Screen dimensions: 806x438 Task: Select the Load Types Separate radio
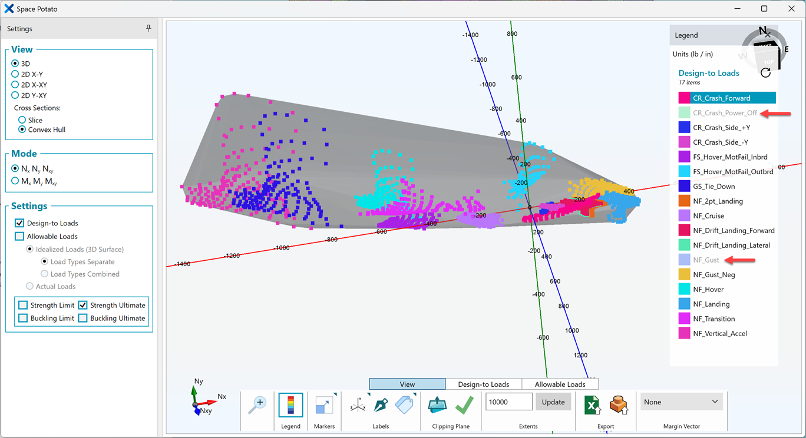[44, 261]
